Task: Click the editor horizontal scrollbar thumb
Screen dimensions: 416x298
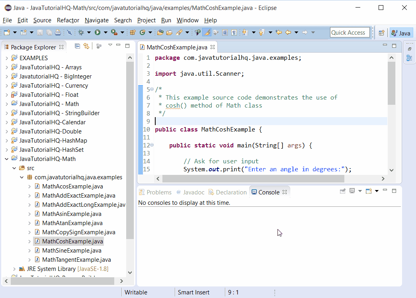Action: tap(253, 178)
